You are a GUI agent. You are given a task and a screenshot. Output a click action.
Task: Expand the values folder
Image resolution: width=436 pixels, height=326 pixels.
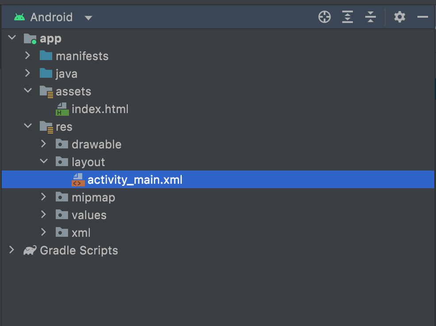43,214
